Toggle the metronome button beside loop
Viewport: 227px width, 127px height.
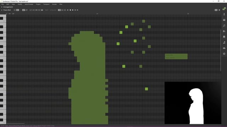(x=65, y=10)
